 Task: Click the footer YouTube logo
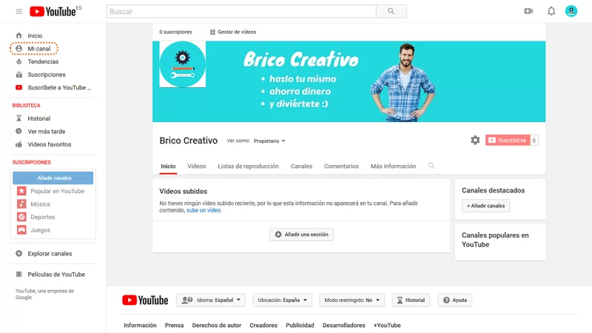click(x=145, y=300)
